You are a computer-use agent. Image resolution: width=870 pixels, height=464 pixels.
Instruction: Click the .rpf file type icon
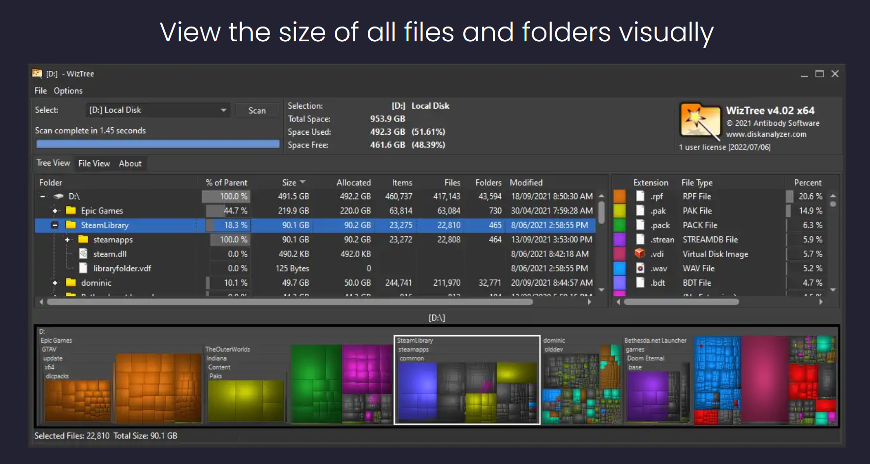coord(640,196)
